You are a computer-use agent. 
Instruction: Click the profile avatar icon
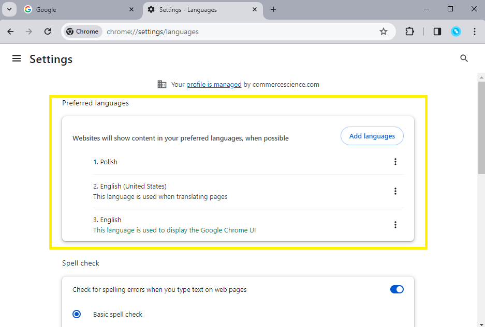point(455,32)
